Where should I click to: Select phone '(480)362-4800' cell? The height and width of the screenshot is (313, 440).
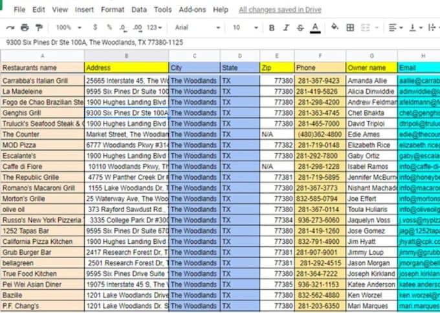(x=320, y=135)
